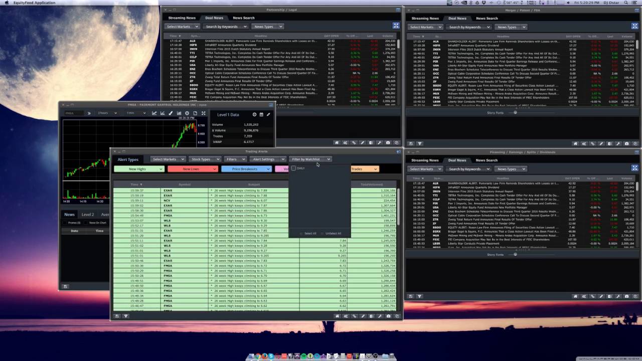Click blue expand icon in Partnership / Legal window
This screenshot has height=361, width=642.
(x=396, y=26)
